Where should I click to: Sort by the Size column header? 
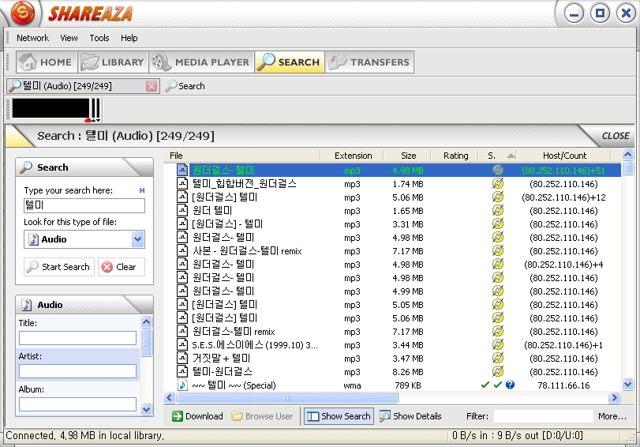click(x=408, y=156)
